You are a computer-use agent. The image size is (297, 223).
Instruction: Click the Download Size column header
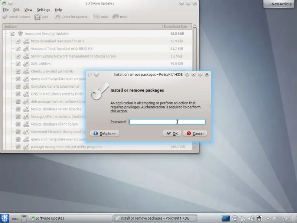(x=177, y=26)
